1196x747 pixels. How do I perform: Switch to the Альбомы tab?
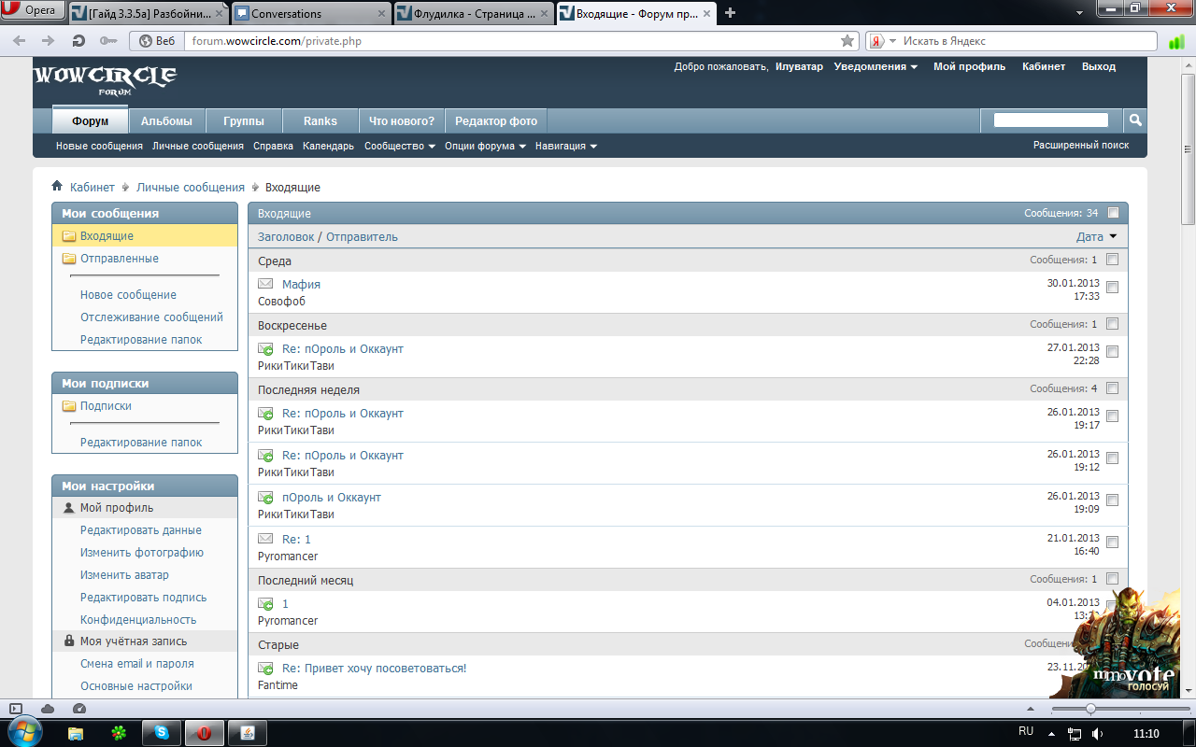coord(166,121)
